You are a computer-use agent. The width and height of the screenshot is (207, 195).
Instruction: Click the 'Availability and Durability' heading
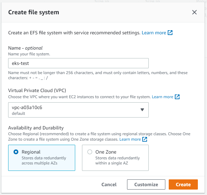36,128
